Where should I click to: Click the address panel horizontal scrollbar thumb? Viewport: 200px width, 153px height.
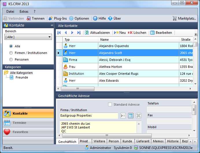click(107, 135)
